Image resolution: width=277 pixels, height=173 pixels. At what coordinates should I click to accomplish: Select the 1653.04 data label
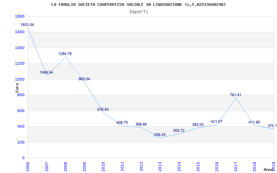pyautogui.click(x=27, y=25)
